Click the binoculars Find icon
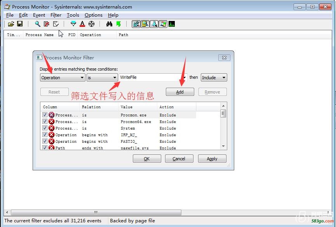Screen dimensions: 336x227 109,24
